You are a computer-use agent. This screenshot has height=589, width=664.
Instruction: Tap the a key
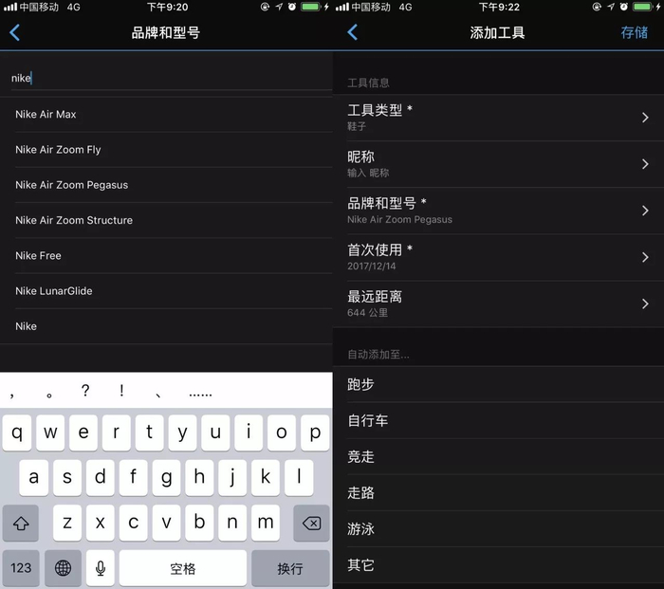pos(34,478)
